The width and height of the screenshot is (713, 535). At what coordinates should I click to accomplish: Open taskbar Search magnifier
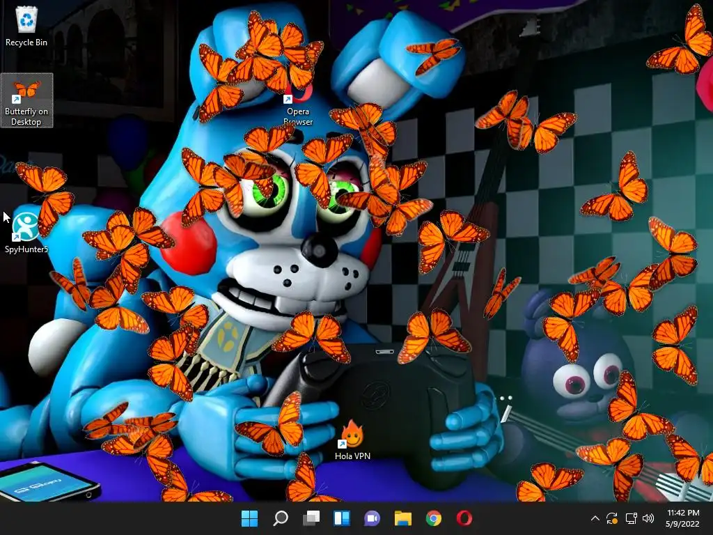click(280, 518)
